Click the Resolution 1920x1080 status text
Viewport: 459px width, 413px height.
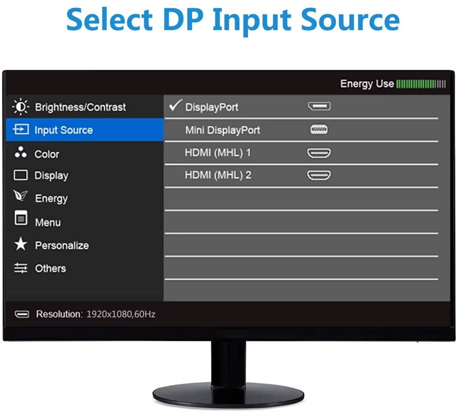tap(96, 314)
